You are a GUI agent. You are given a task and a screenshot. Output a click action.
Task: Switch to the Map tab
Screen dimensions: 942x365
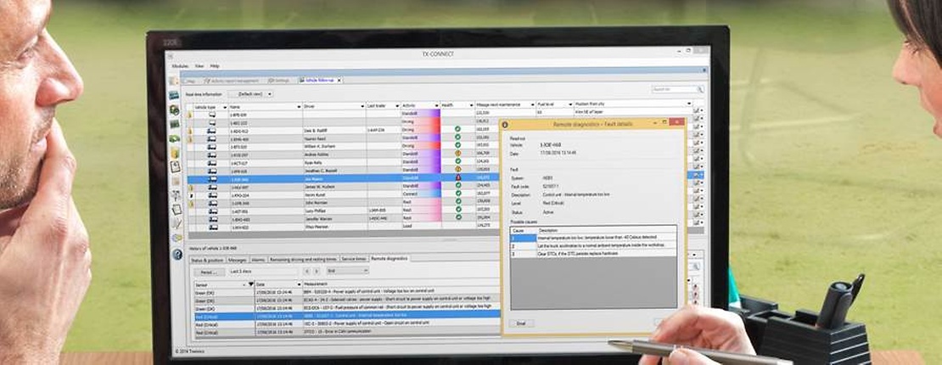click(x=190, y=81)
